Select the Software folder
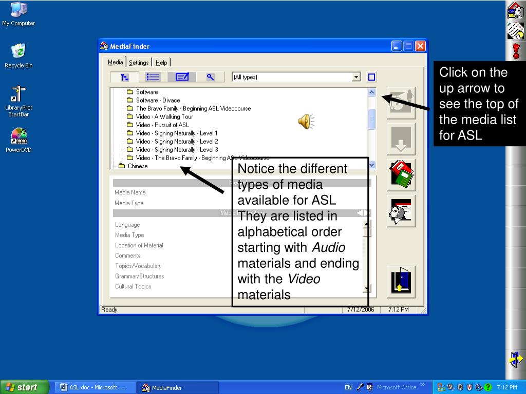Viewport: 526px width, 394px height. [142, 92]
